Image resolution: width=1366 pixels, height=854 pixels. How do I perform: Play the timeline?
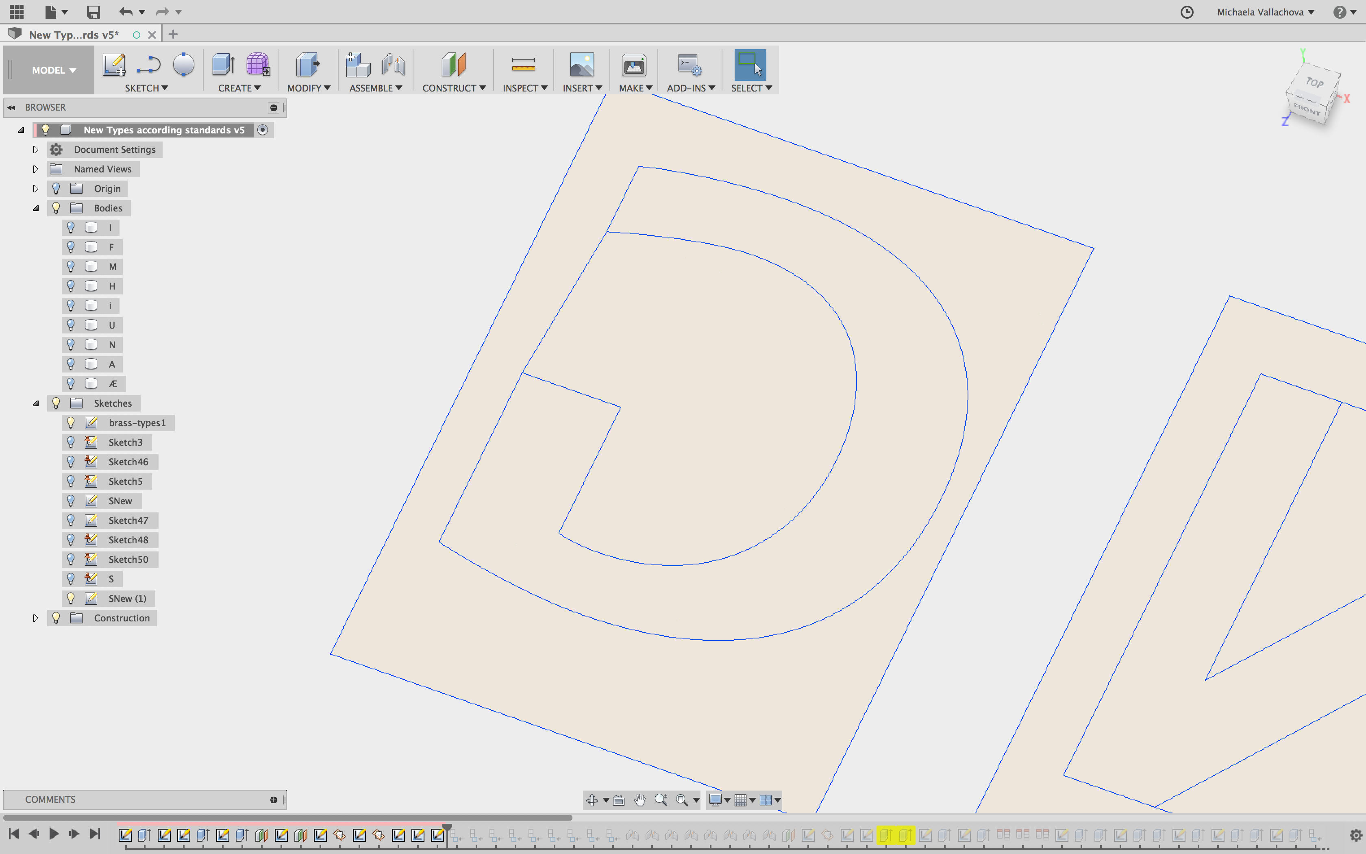[54, 834]
